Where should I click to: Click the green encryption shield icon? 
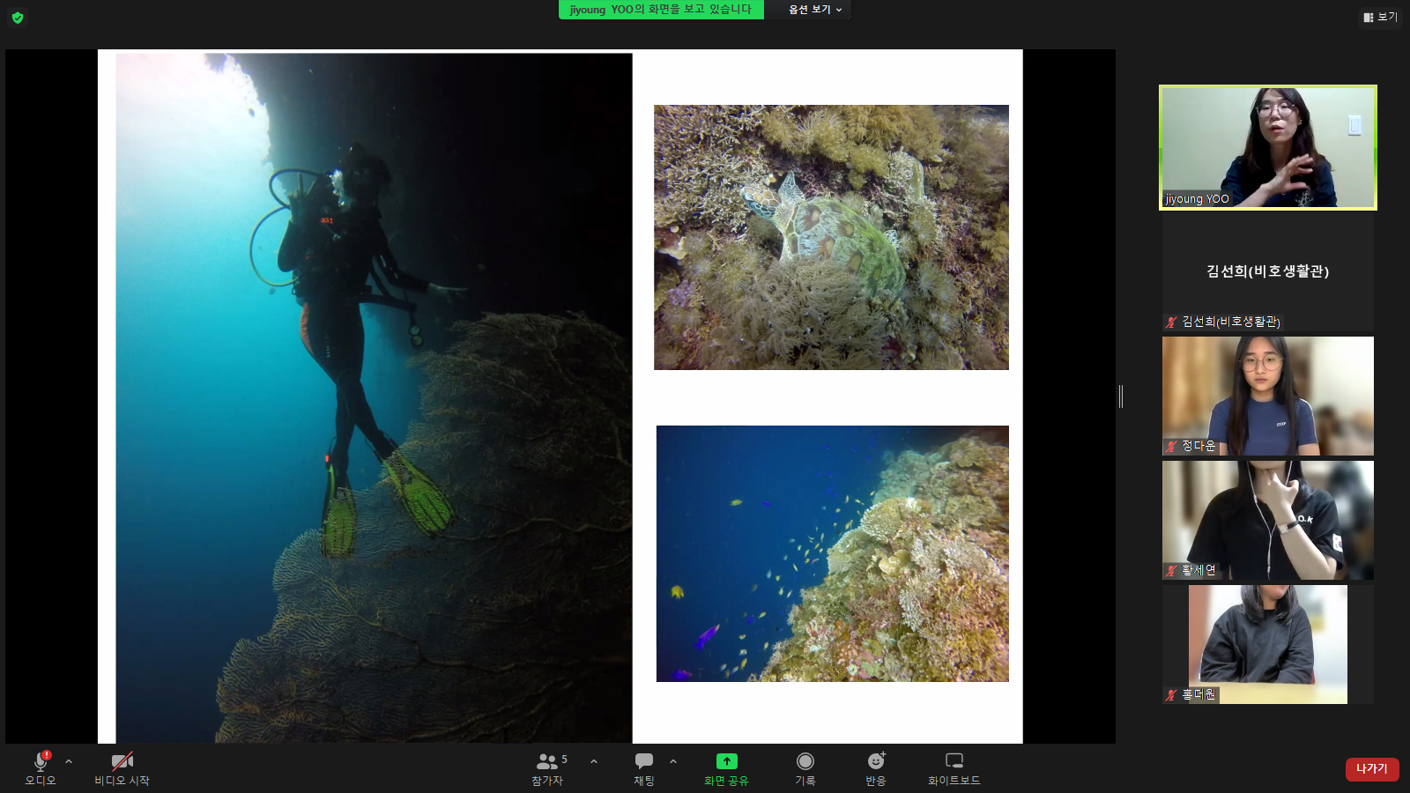pyautogui.click(x=18, y=18)
